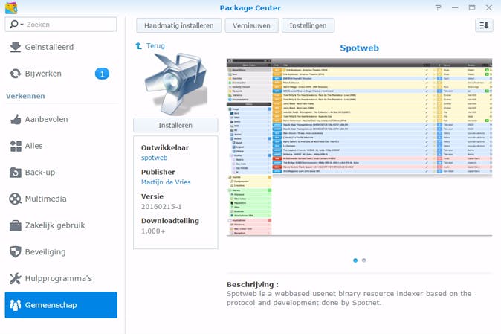The height and width of the screenshot is (334, 501).
Task: Click the sort order toolbar icon
Action: tap(484, 25)
